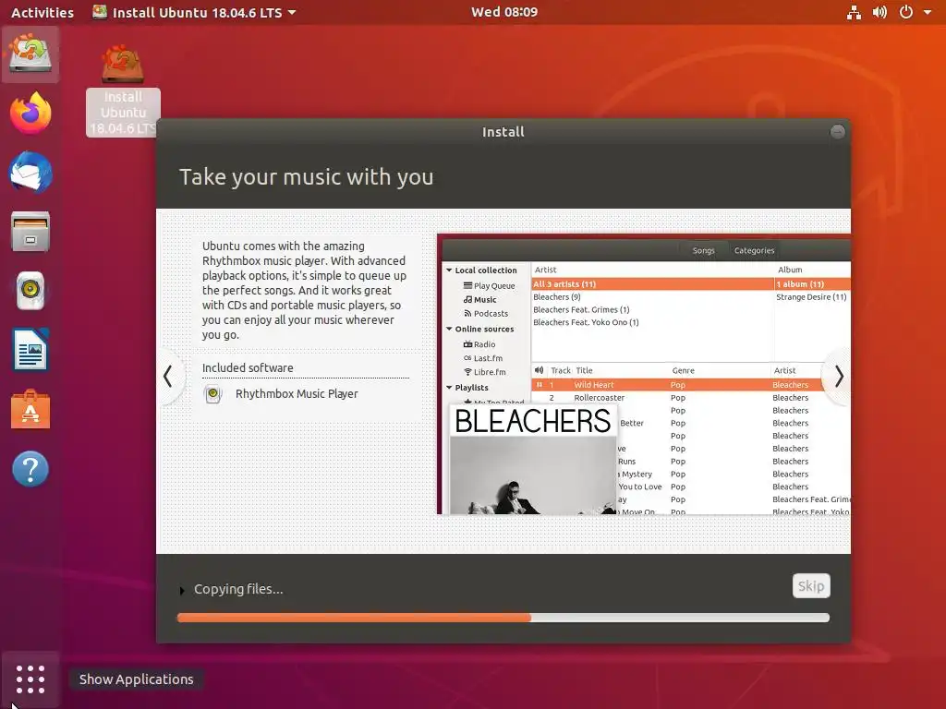Click the volume icon in top bar
The image size is (946, 709).
tap(879, 12)
